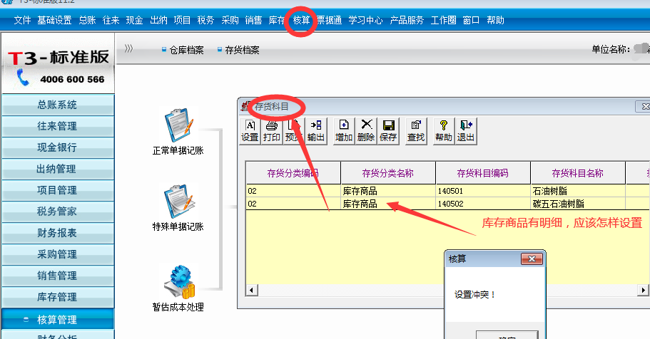
Task: Select 财务报表 in sidebar
Action: (58, 233)
